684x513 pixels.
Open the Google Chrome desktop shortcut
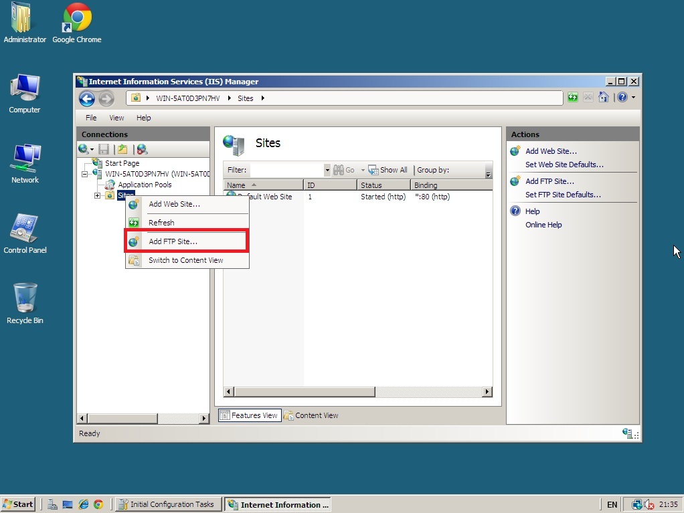(77, 23)
